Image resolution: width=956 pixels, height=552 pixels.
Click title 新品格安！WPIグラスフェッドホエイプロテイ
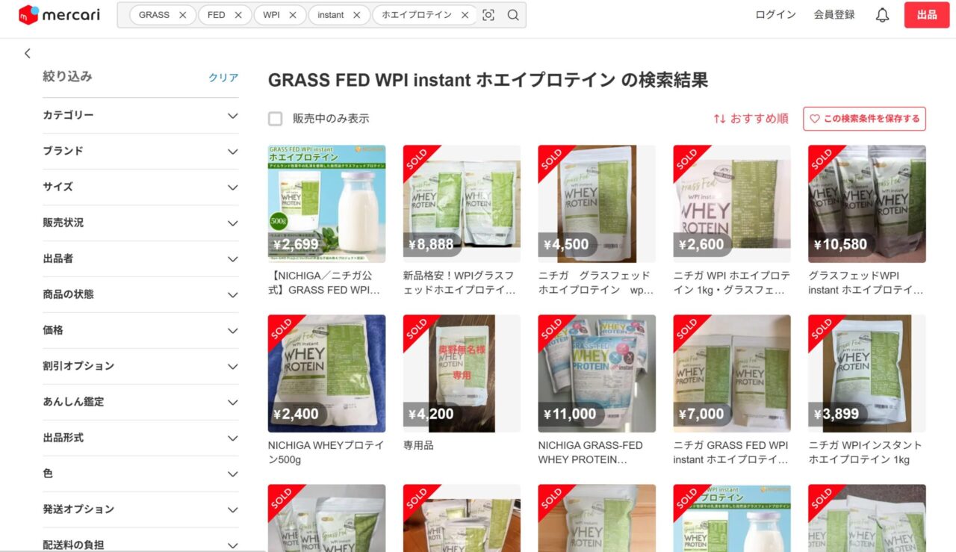(460, 282)
